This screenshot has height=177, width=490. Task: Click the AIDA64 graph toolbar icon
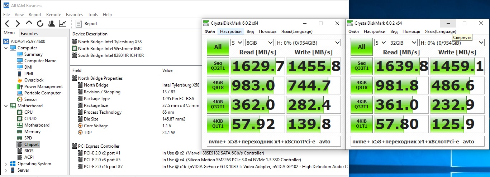tap(62, 24)
